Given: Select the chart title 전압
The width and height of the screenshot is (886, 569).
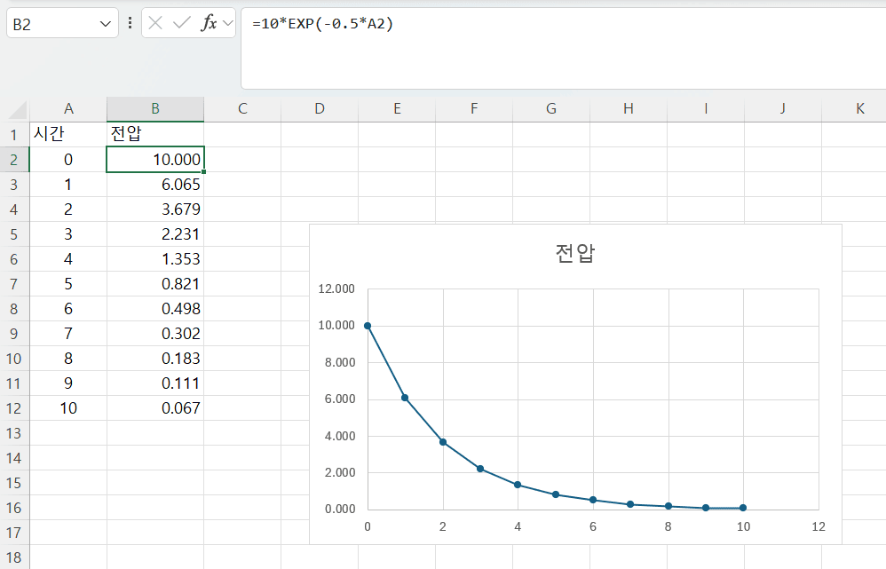Looking at the screenshot, I should click(x=574, y=253).
